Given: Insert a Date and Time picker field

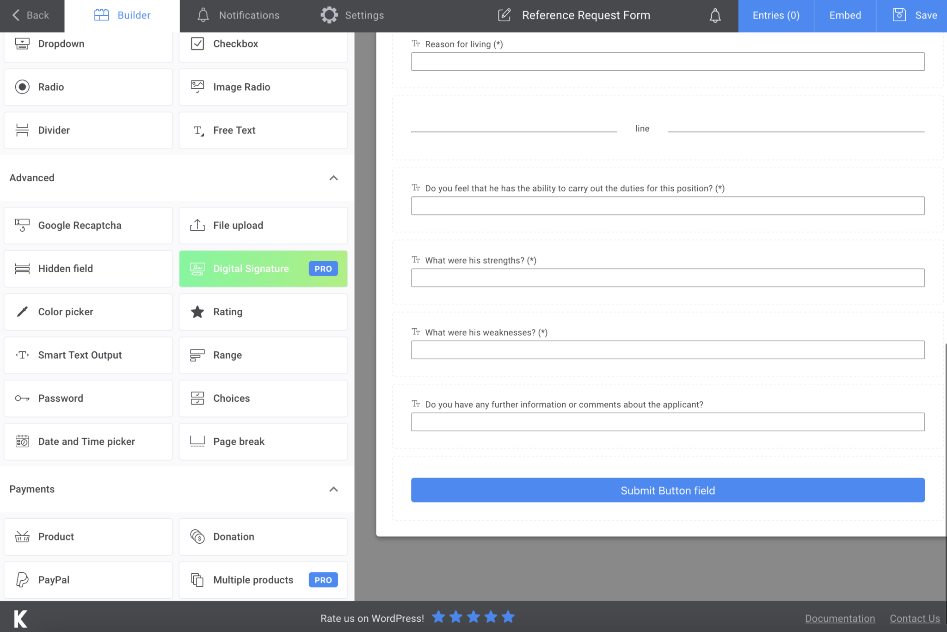Looking at the screenshot, I should [88, 442].
